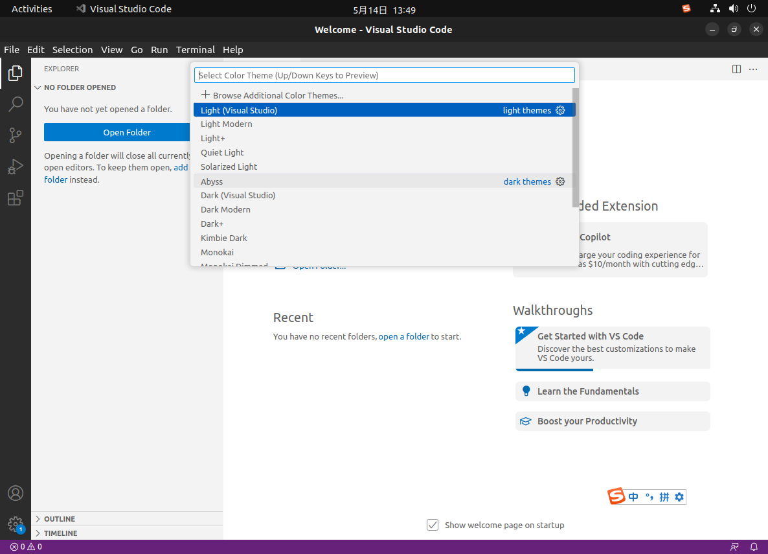This screenshot has width=768, height=554.
Task: Open the Go menu
Action: (137, 50)
